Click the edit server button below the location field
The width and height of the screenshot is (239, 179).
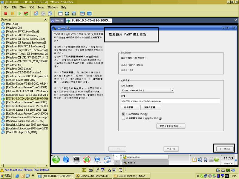(x=151, y=107)
